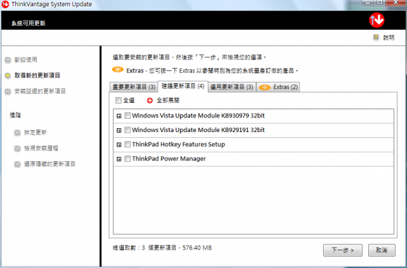Switch to the 重要更新項目 (3) tab
Image resolution: width=407 pixels, height=268 pixels.
[134, 87]
